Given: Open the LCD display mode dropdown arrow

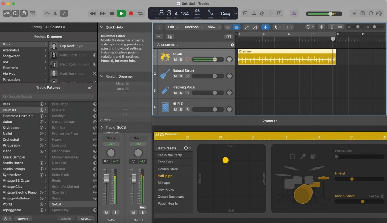Looking at the screenshot, I should click(236, 14).
